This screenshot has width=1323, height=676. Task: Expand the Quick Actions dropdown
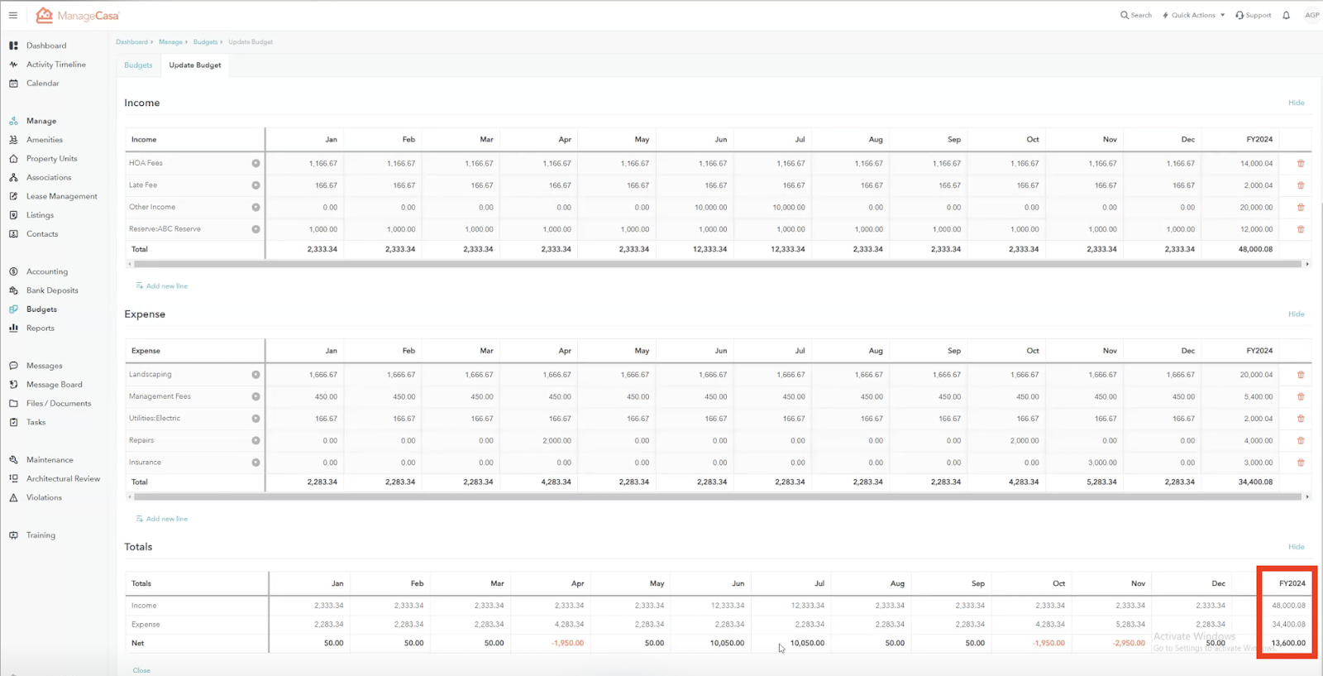(1193, 15)
